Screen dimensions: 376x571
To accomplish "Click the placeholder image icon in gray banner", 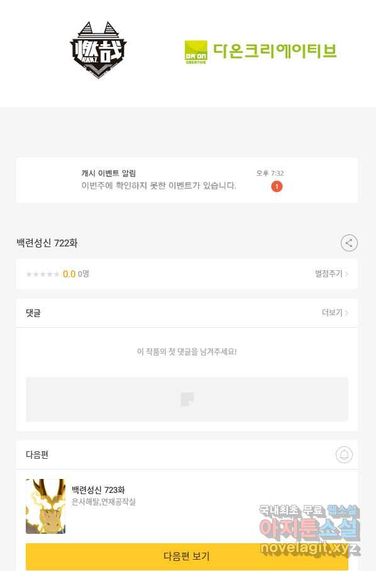I will point(187,399).
